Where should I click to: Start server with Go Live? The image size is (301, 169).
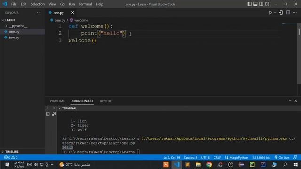[282, 158]
